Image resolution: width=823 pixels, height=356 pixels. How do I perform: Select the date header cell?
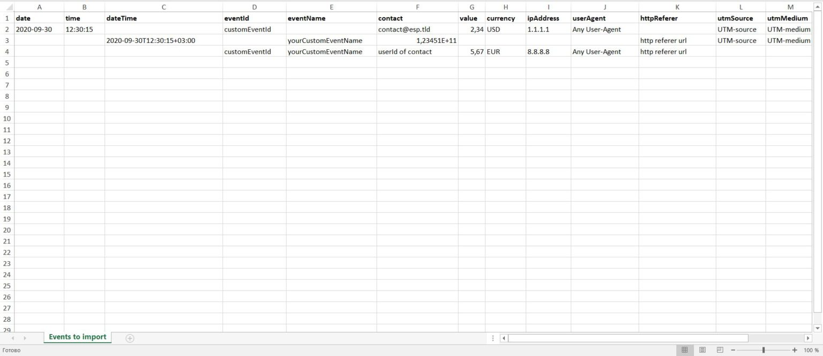[x=39, y=18]
